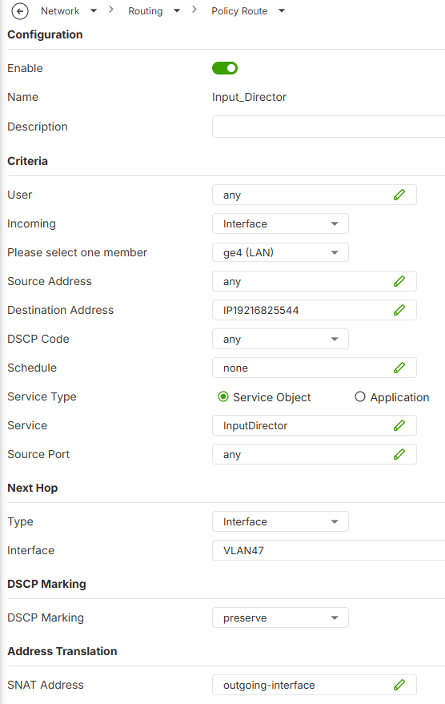Click the Criteria section heading
Image resolution: width=445 pixels, height=704 pixels.
(x=27, y=161)
